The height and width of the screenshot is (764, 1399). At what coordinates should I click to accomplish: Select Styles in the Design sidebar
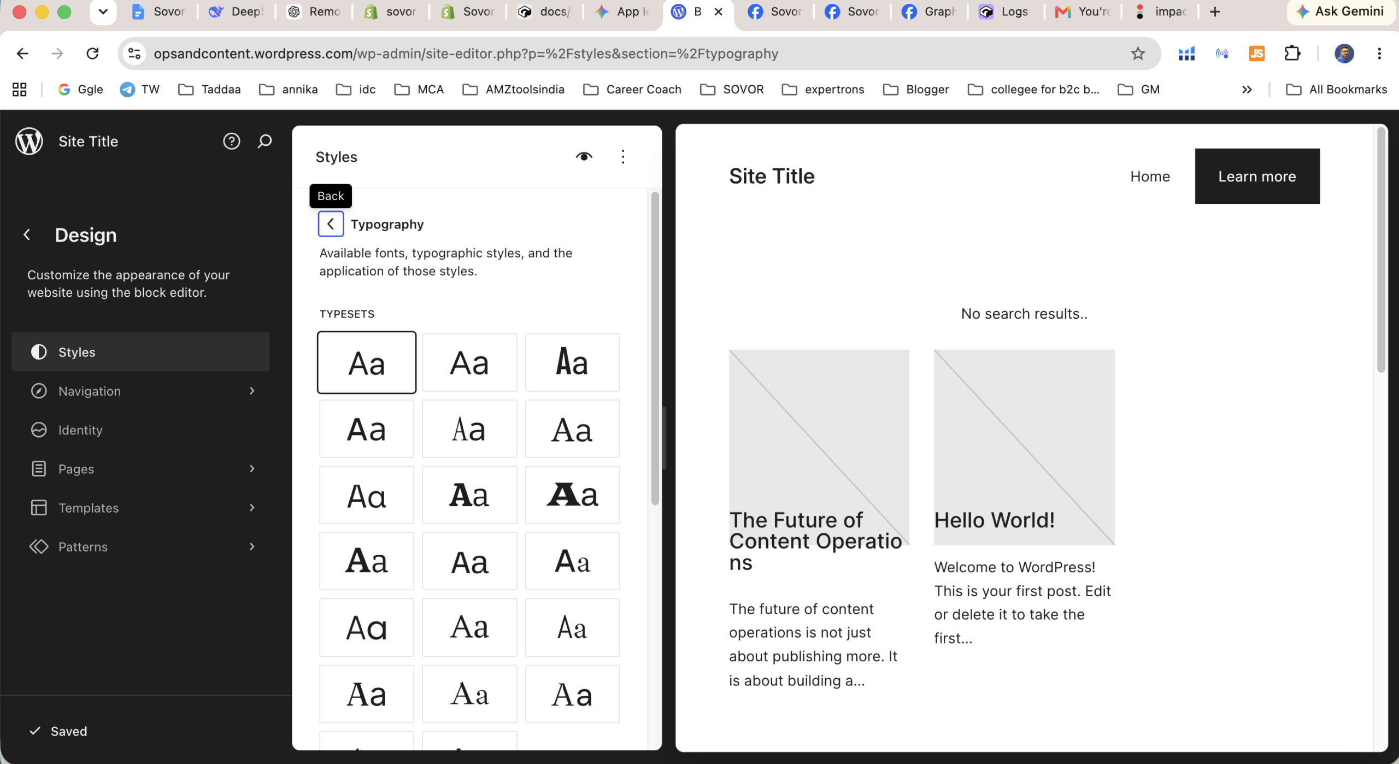tap(140, 352)
